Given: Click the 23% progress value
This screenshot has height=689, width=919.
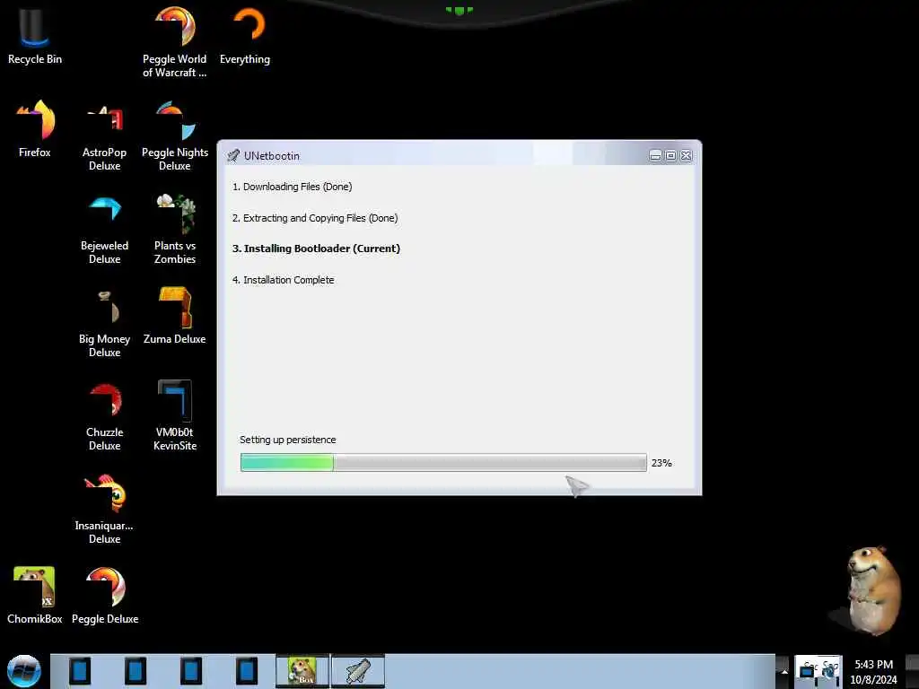Looking at the screenshot, I should click(x=661, y=463).
